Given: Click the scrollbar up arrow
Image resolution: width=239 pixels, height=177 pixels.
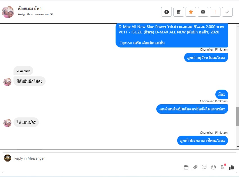Looking at the screenshot, I should pyautogui.click(x=238, y=26).
